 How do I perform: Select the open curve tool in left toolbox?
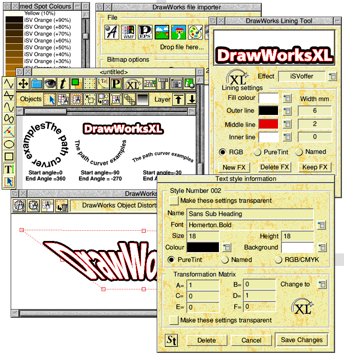tap(9, 107)
